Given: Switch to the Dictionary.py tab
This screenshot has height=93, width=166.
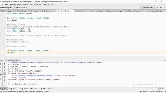Looking at the screenshot, I should click(x=82, y=11).
